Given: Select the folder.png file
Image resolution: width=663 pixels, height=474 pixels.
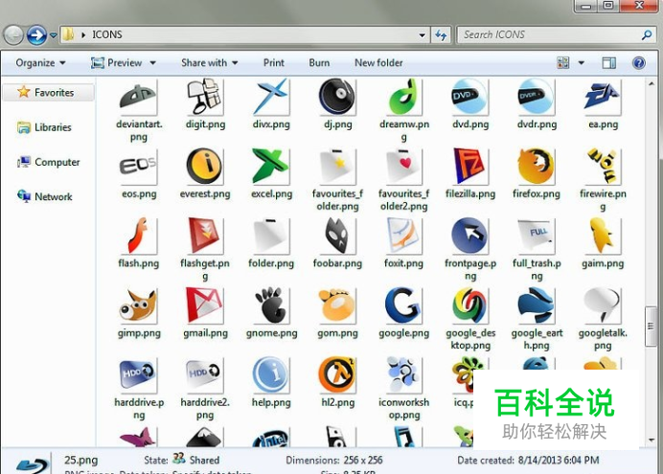Looking at the screenshot, I should click(x=271, y=244).
